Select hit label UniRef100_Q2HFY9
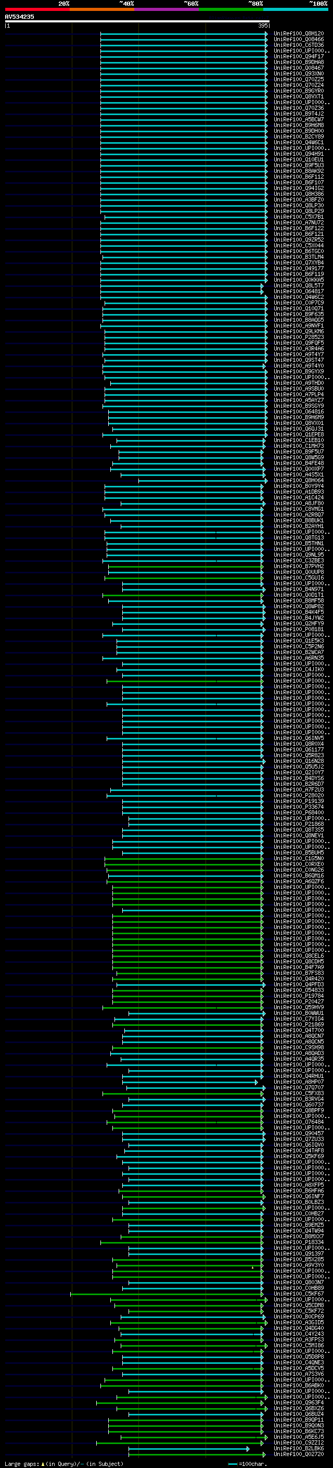This screenshot has height=1468, width=333. coord(298,623)
